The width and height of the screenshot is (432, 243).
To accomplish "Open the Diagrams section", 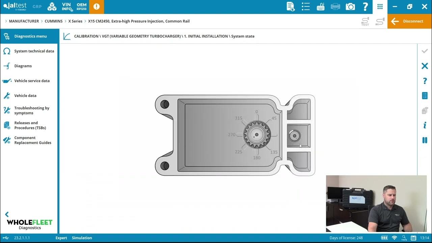I will (x=29, y=66).
